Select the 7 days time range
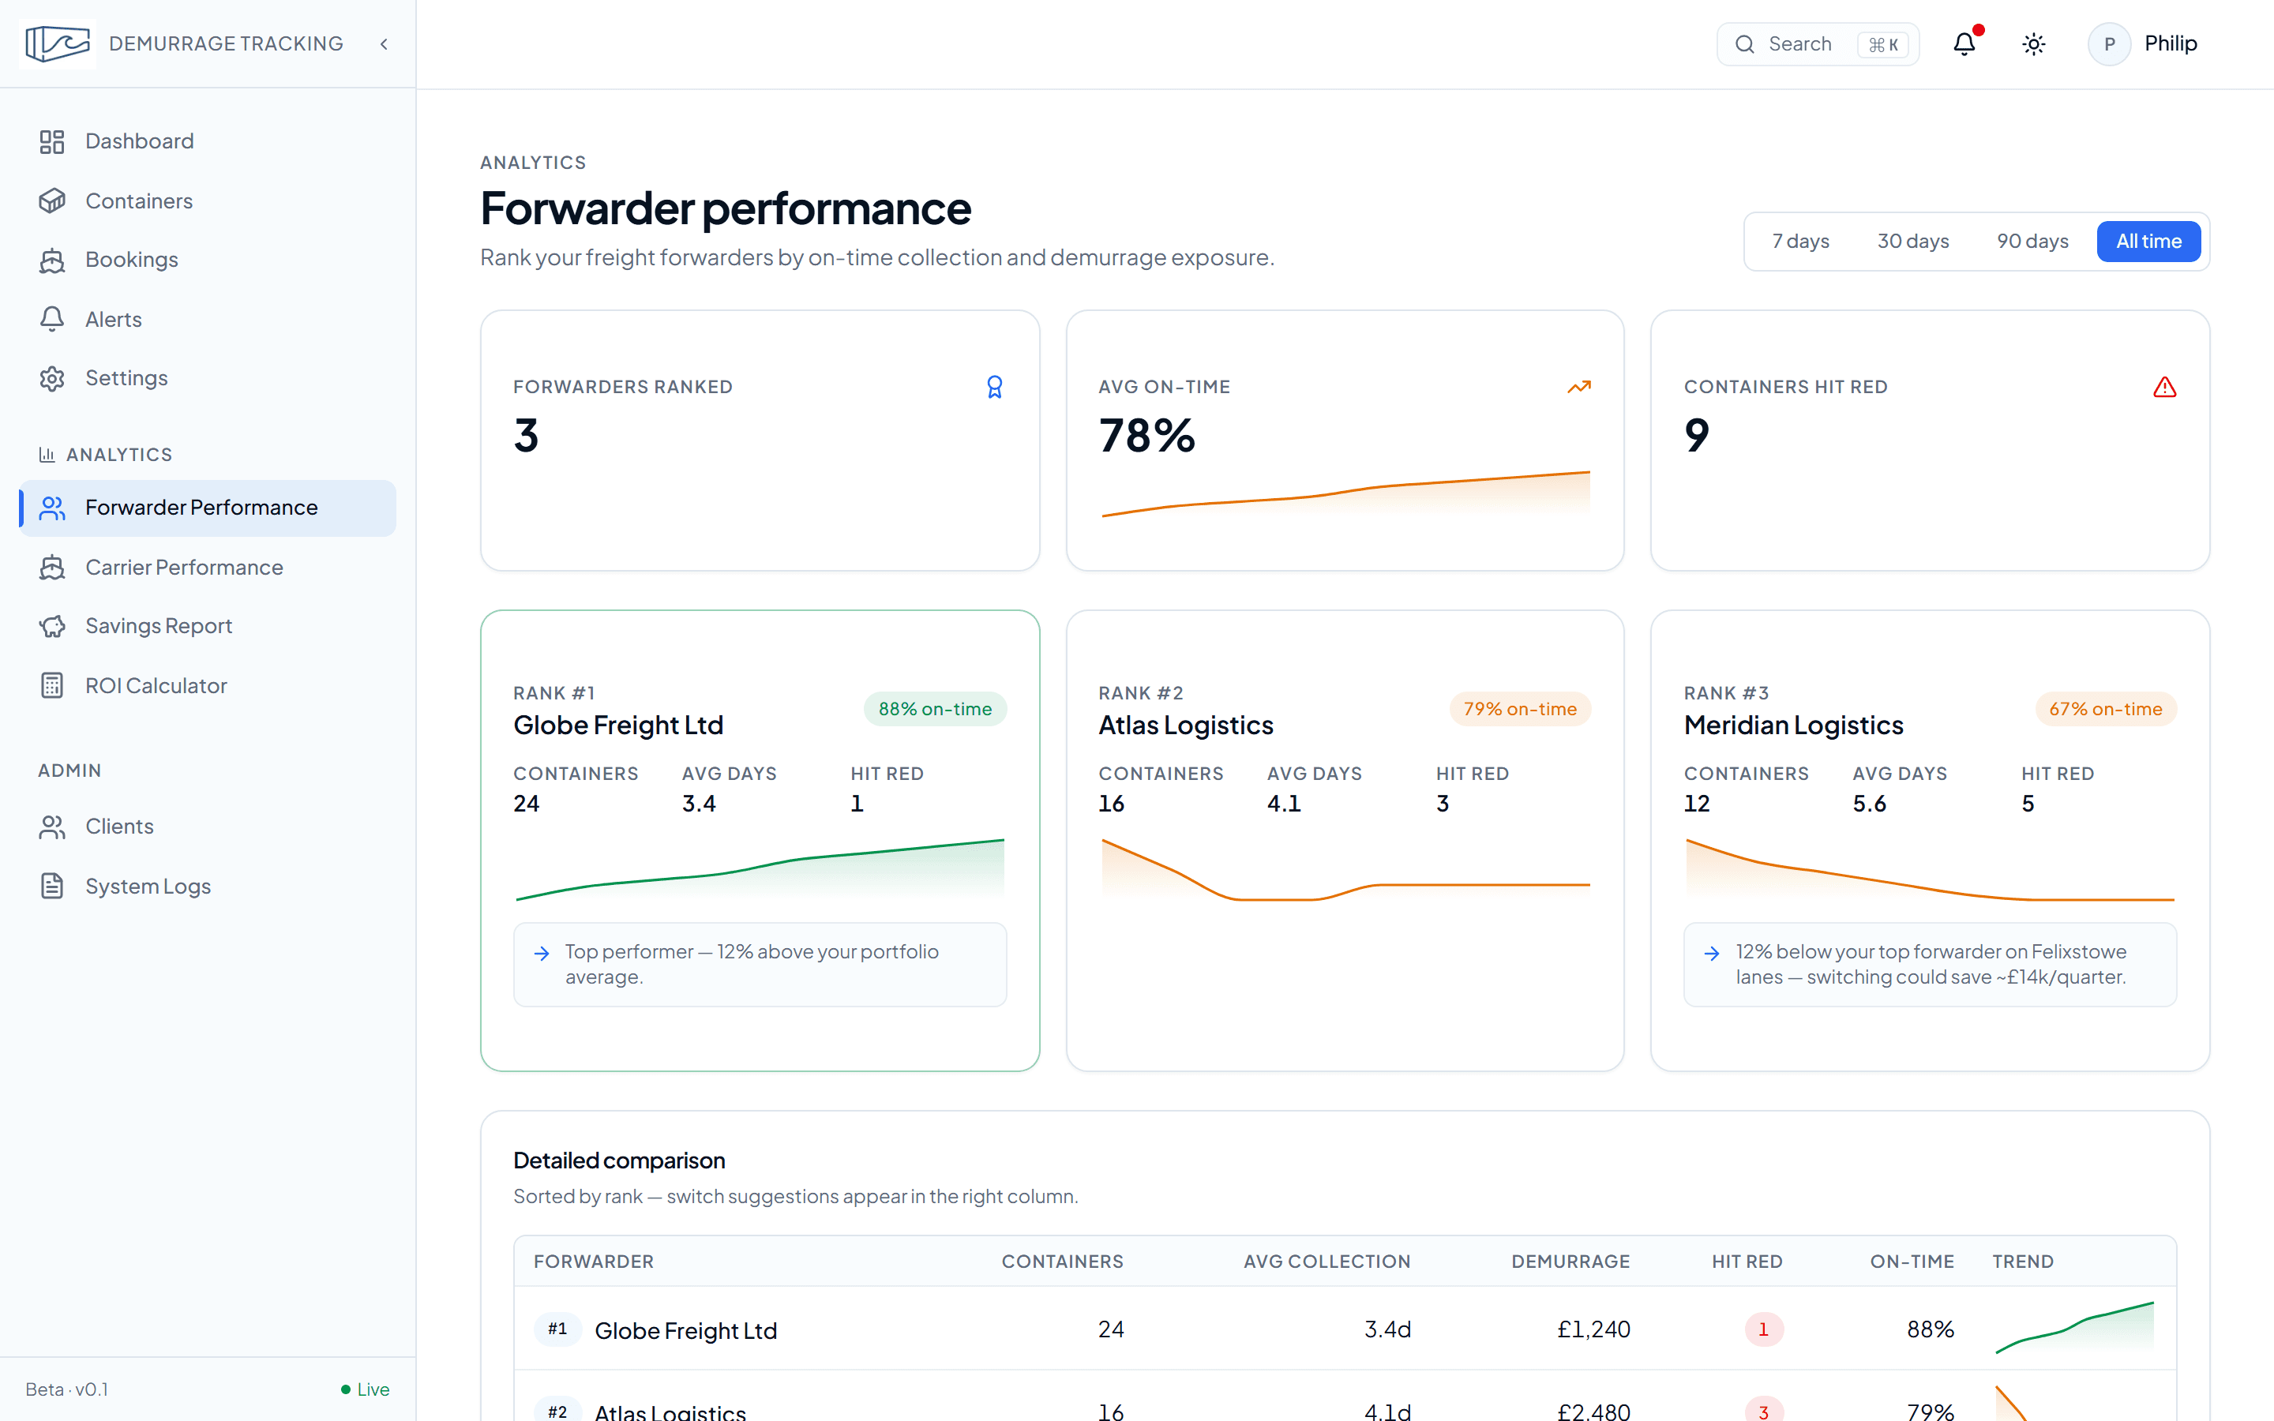This screenshot has width=2274, height=1421. [1800, 242]
